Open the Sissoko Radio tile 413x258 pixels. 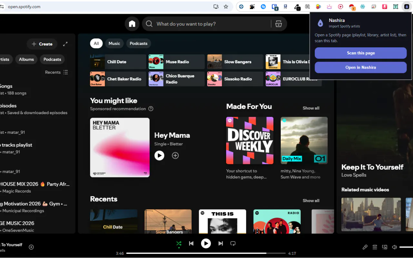[x=235, y=79]
